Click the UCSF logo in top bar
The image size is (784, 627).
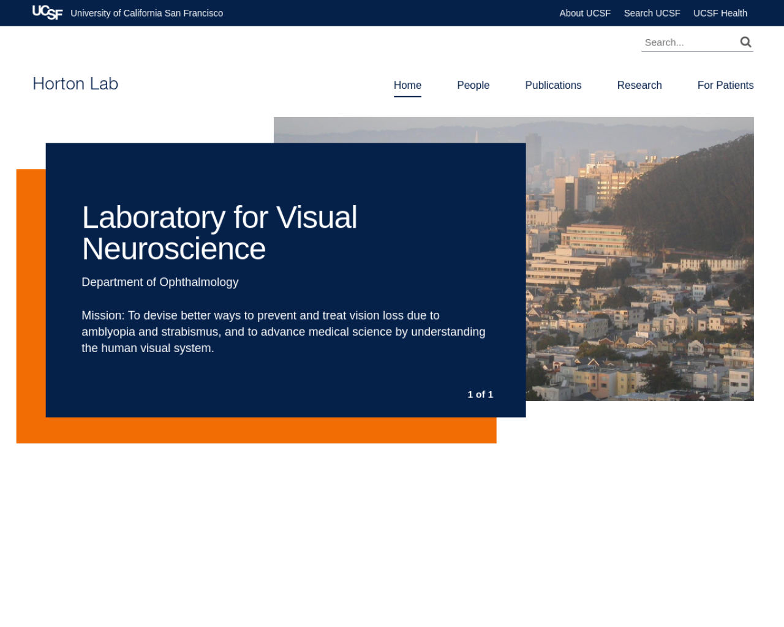point(47,12)
